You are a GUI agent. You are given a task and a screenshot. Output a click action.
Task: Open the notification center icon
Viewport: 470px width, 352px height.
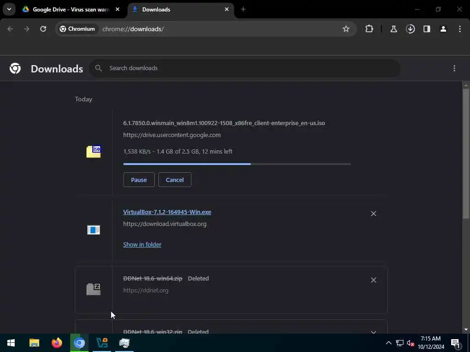click(456, 343)
